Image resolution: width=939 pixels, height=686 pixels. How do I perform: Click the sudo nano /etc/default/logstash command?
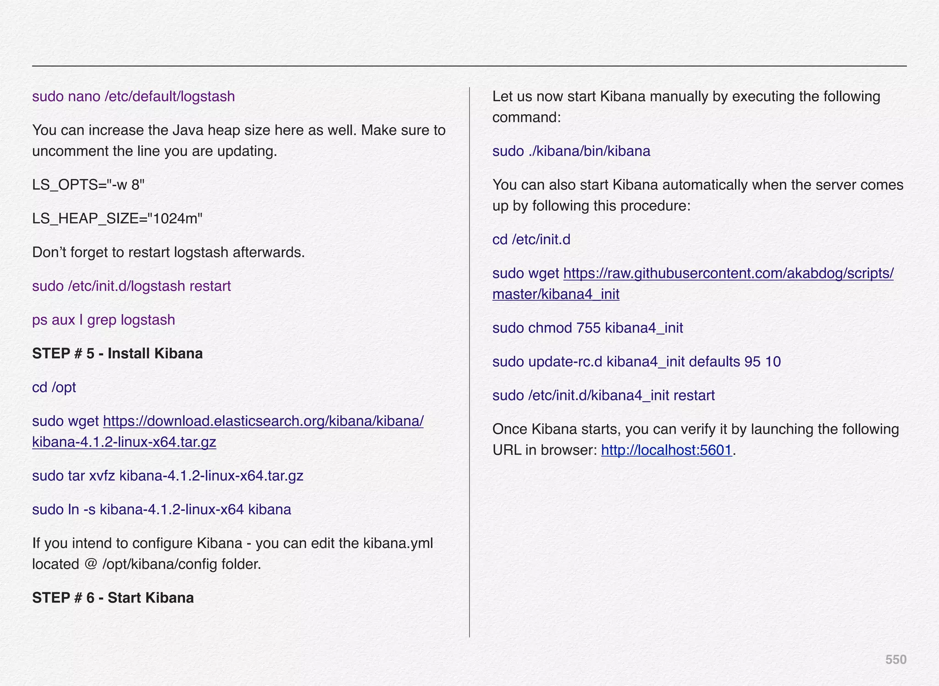(133, 97)
